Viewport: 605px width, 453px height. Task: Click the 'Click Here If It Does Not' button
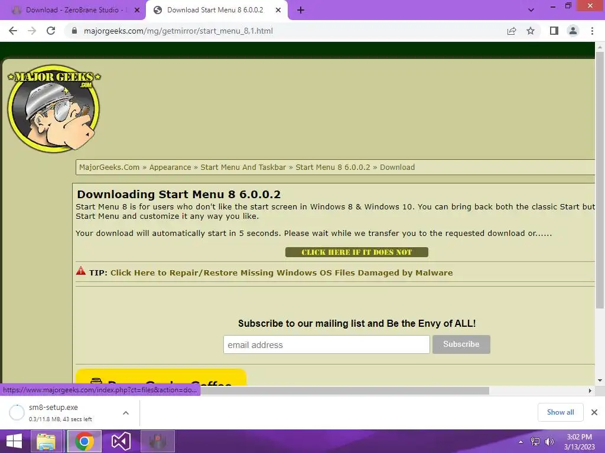pos(356,252)
